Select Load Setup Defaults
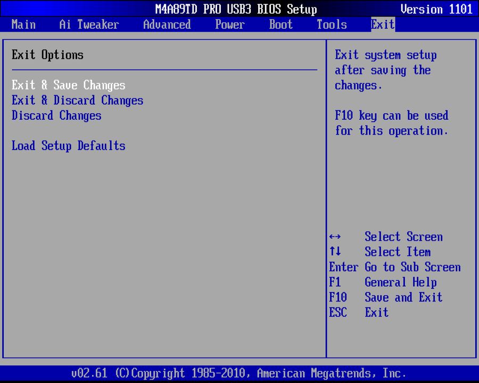Image resolution: width=479 pixels, height=383 pixels. click(68, 146)
